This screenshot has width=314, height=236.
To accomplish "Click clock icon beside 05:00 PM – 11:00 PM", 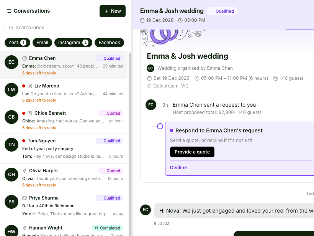I will click(x=197, y=78).
